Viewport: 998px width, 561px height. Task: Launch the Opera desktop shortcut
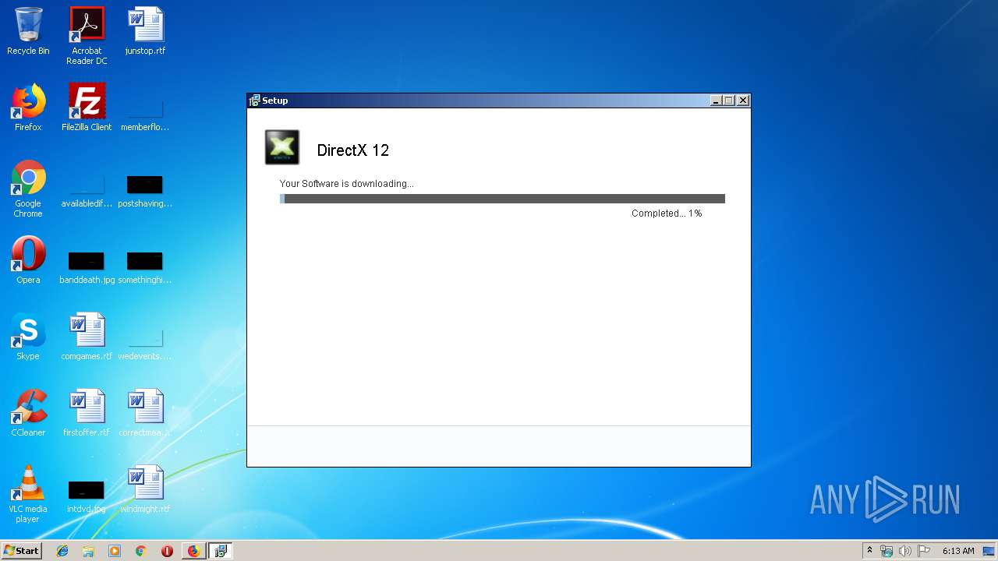pos(28,260)
